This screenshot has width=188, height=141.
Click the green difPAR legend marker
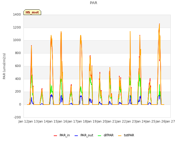tap(100, 136)
